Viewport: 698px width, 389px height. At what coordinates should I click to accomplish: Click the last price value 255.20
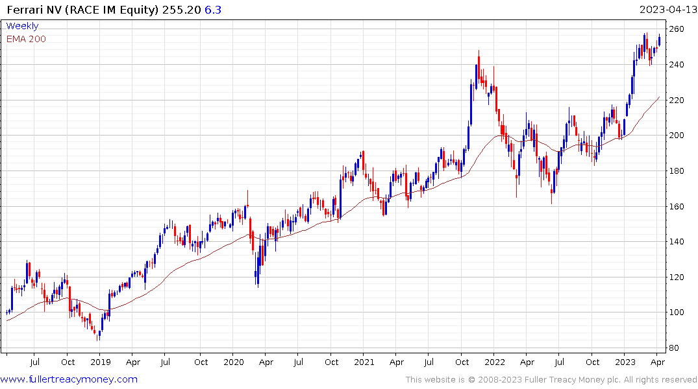[x=182, y=10]
